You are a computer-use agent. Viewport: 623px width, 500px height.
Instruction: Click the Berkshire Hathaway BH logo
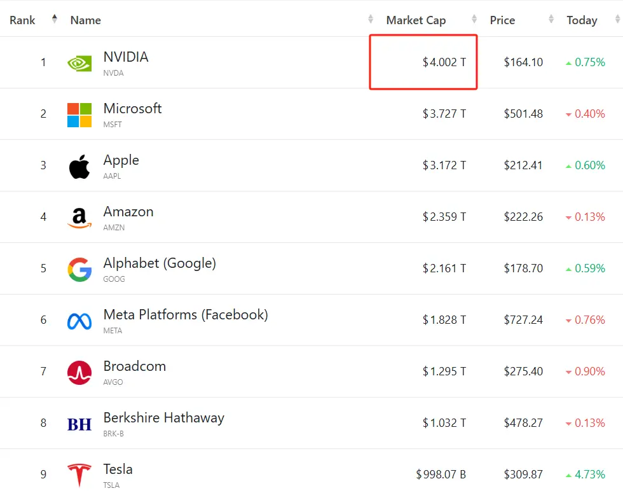[79, 424]
